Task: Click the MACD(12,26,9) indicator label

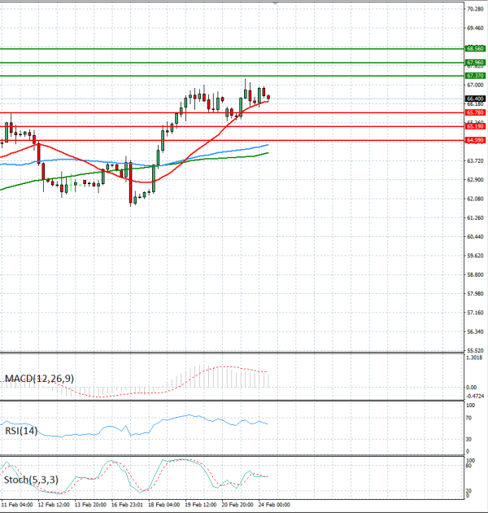Action: click(39, 379)
